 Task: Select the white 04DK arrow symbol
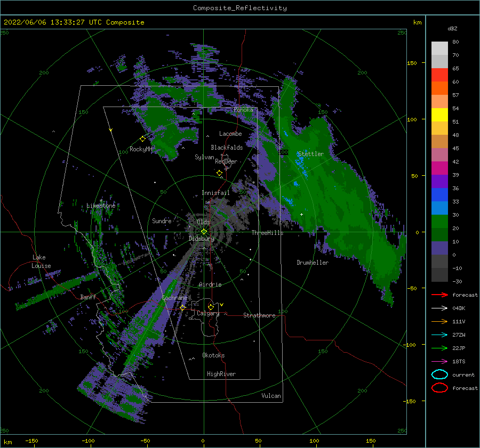pyautogui.click(x=439, y=308)
